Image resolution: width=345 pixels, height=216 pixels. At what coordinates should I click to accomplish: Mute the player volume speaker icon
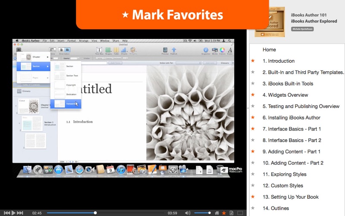pos(188,213)
